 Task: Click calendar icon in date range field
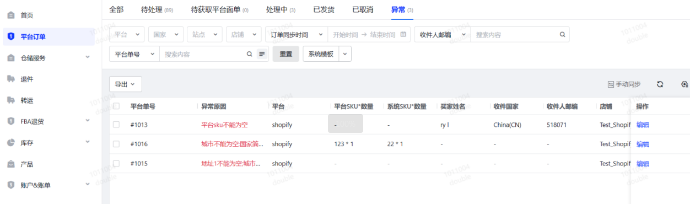click(403, 34)
